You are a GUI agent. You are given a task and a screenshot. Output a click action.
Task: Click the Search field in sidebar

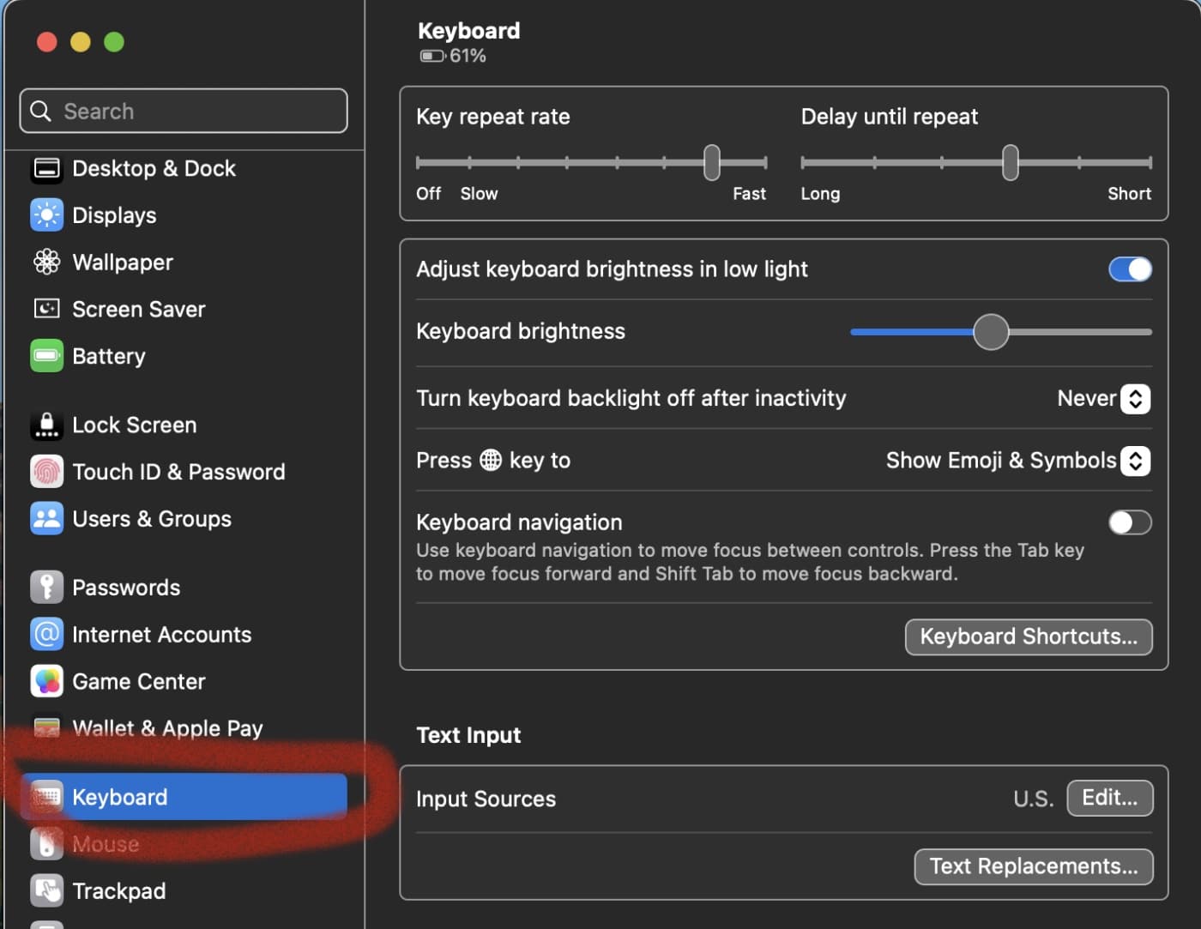coord(184,112)
